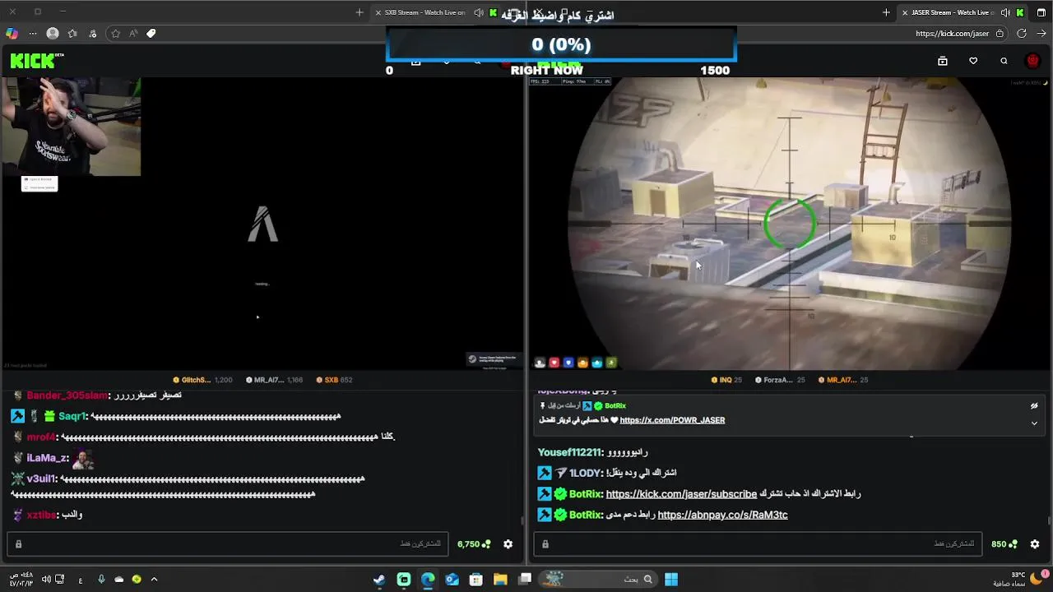Viewport: 1053px width, 592px height.
Task: Open right chat settings gear
Action: click(x=1035, y=544)
